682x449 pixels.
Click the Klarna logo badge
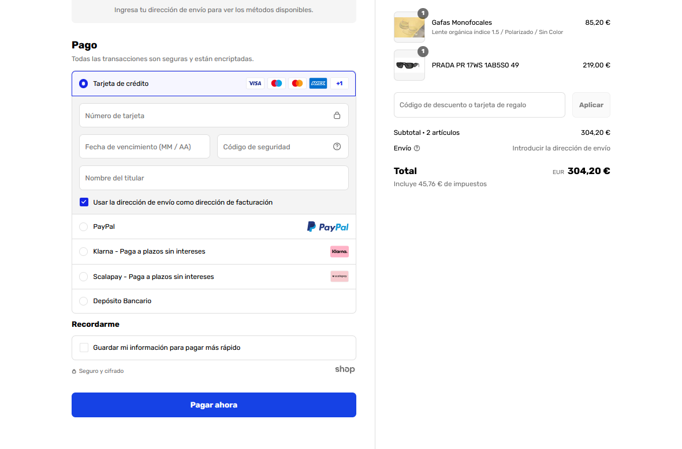click(339, 251)
